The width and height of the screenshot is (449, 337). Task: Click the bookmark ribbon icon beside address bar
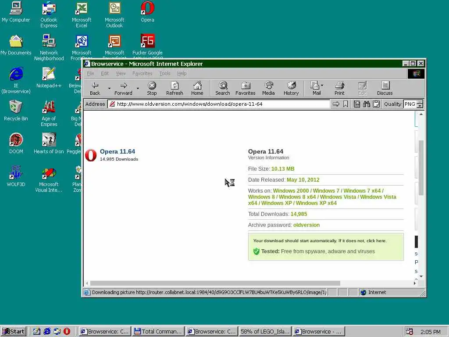coord(346,104)
